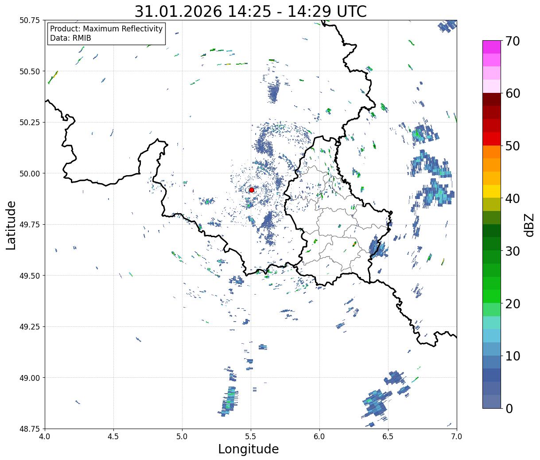
Task: Click the magenta swatch at top of colorbar
Action: (492, 47)
